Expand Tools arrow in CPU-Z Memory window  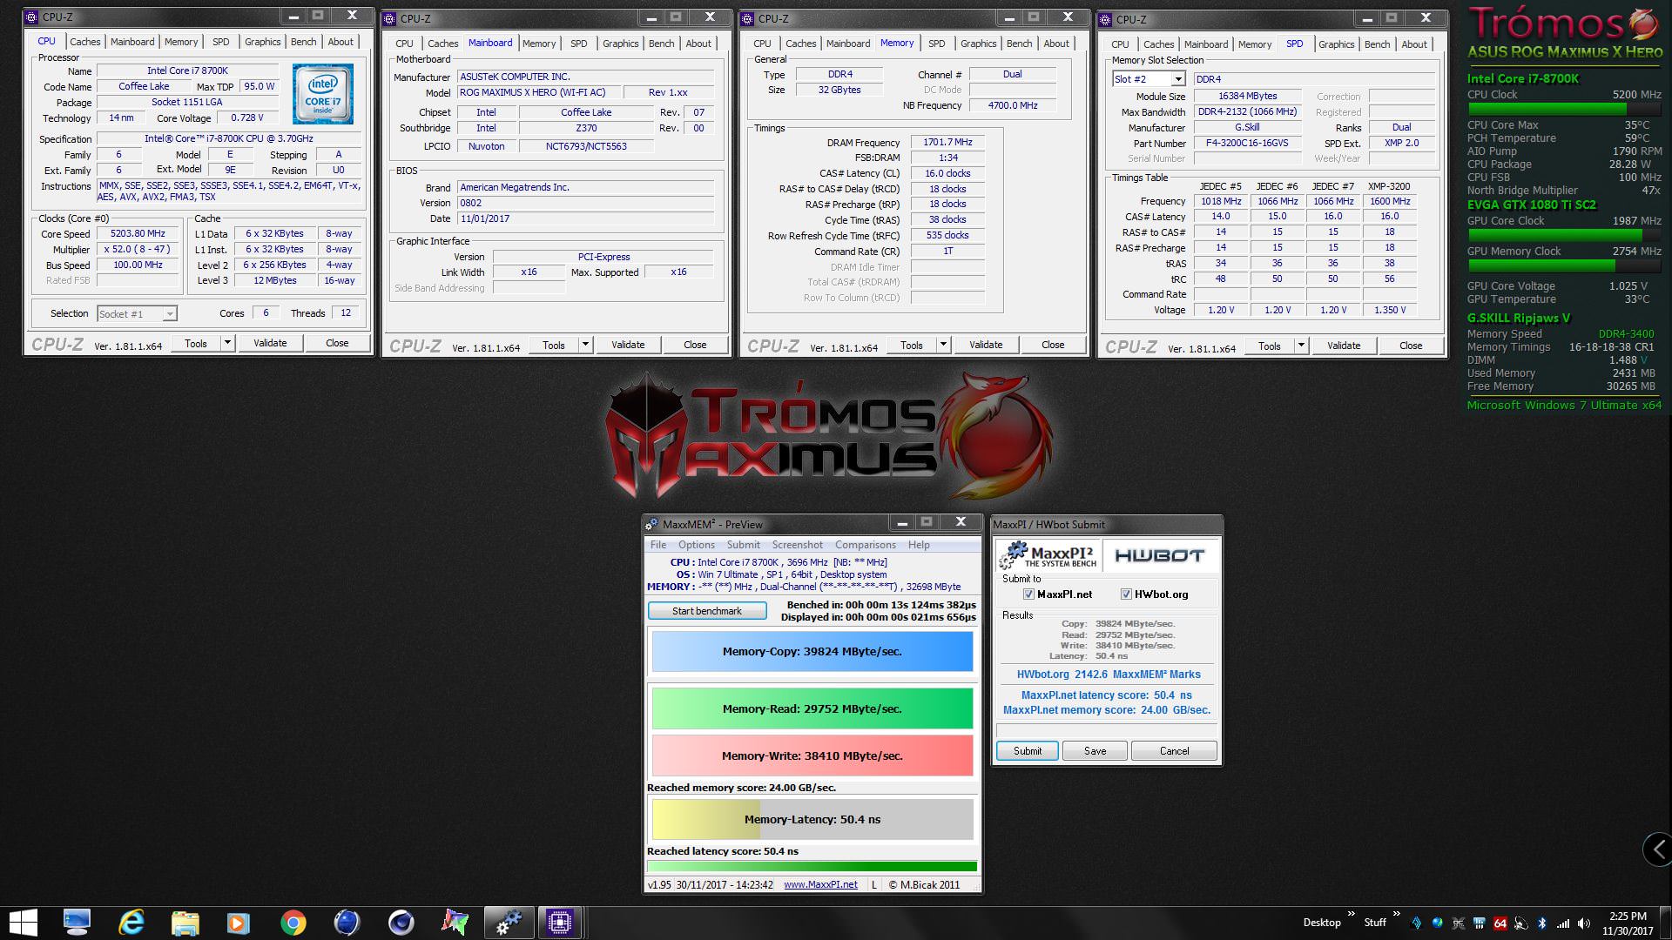click(x=943, y=345)
